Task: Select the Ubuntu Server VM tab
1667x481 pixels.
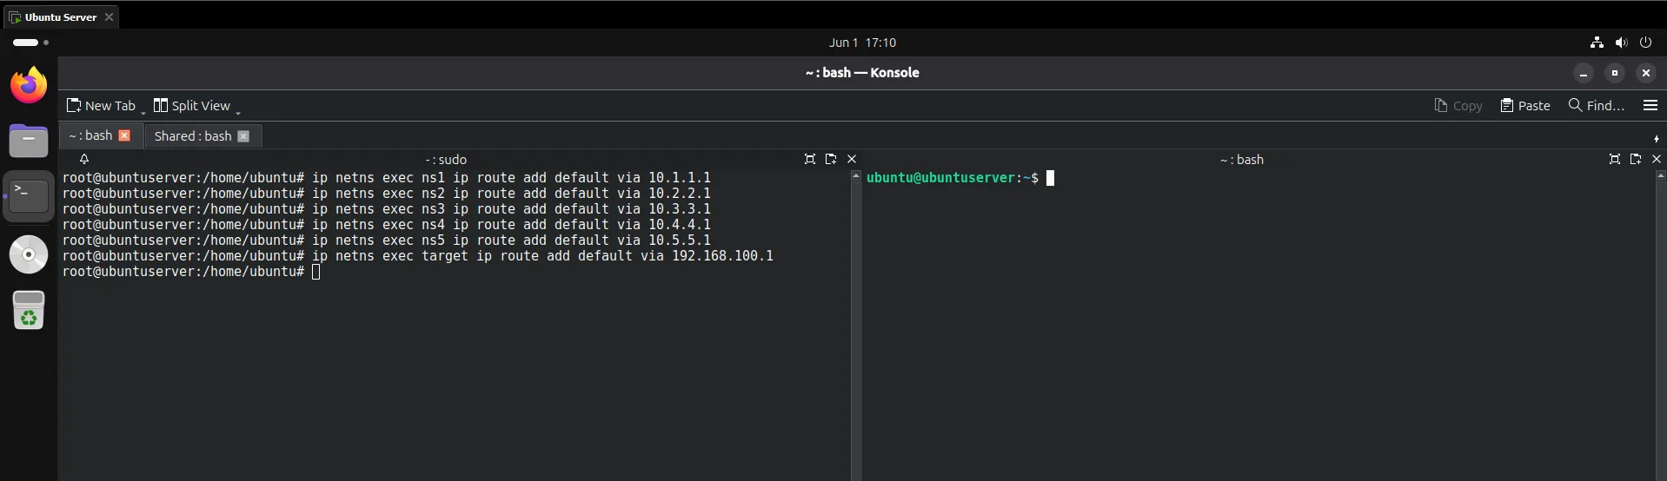Action: pyautogui.click(x=59, y=16)
